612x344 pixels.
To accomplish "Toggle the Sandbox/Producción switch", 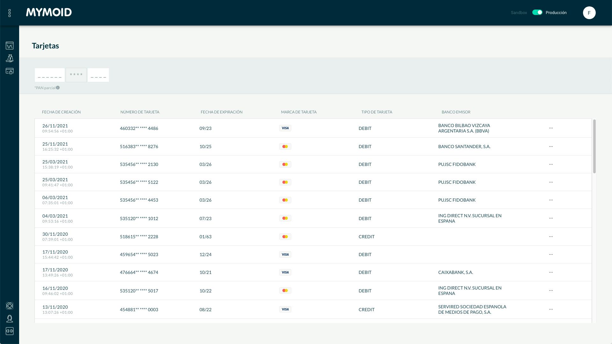I will pyautogui.click(x=537, y=12).
